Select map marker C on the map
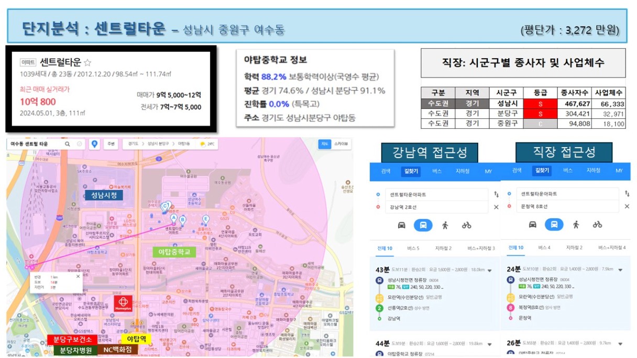 [x=166, y=207]
